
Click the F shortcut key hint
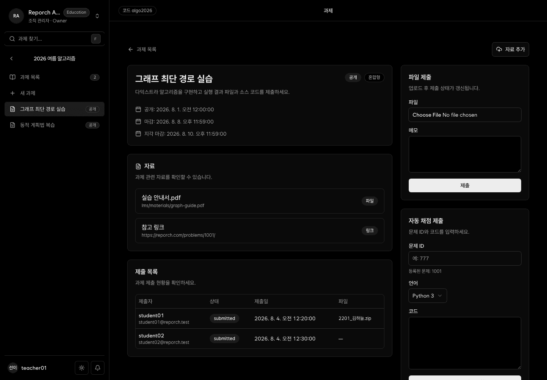click(95, 39)
